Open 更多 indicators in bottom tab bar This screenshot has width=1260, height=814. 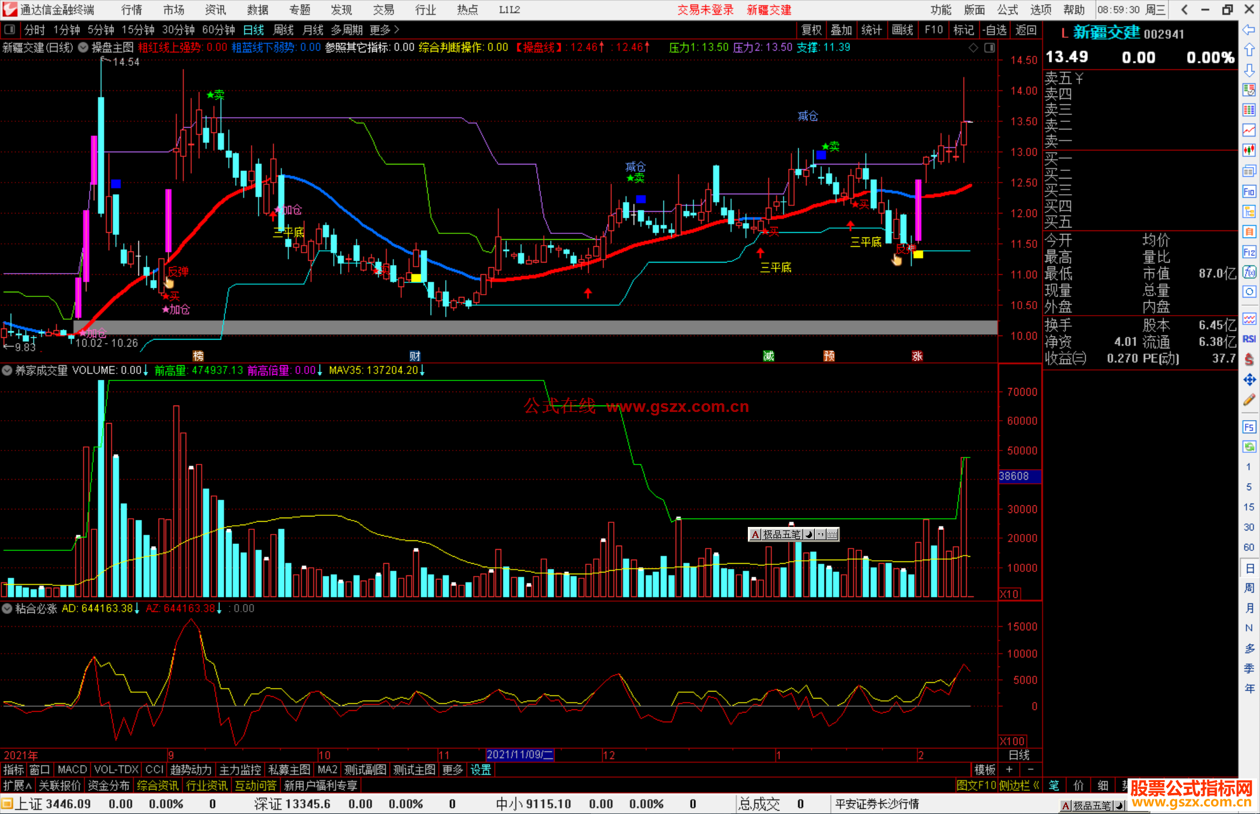[x=453, y=770]
